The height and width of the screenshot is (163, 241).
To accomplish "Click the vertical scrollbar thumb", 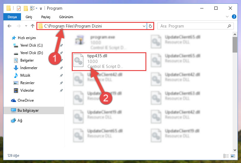I will (x=235, y=45).
